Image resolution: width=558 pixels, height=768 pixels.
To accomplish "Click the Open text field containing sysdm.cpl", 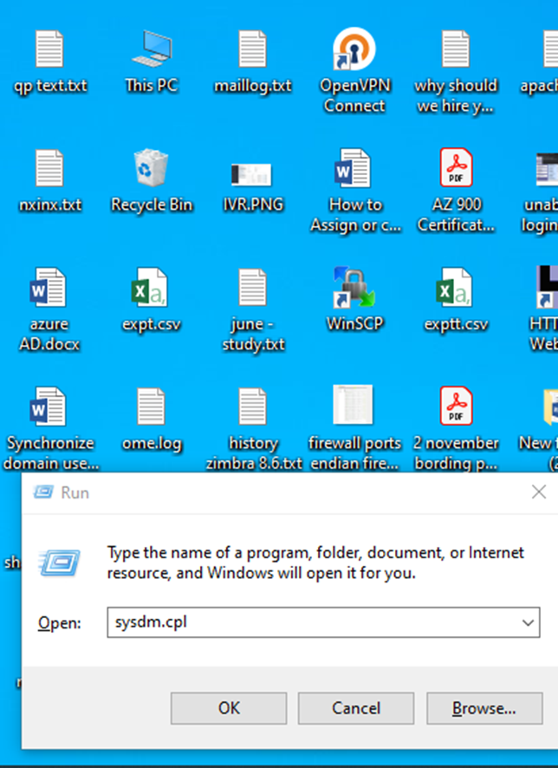I will tap(323, 622).
